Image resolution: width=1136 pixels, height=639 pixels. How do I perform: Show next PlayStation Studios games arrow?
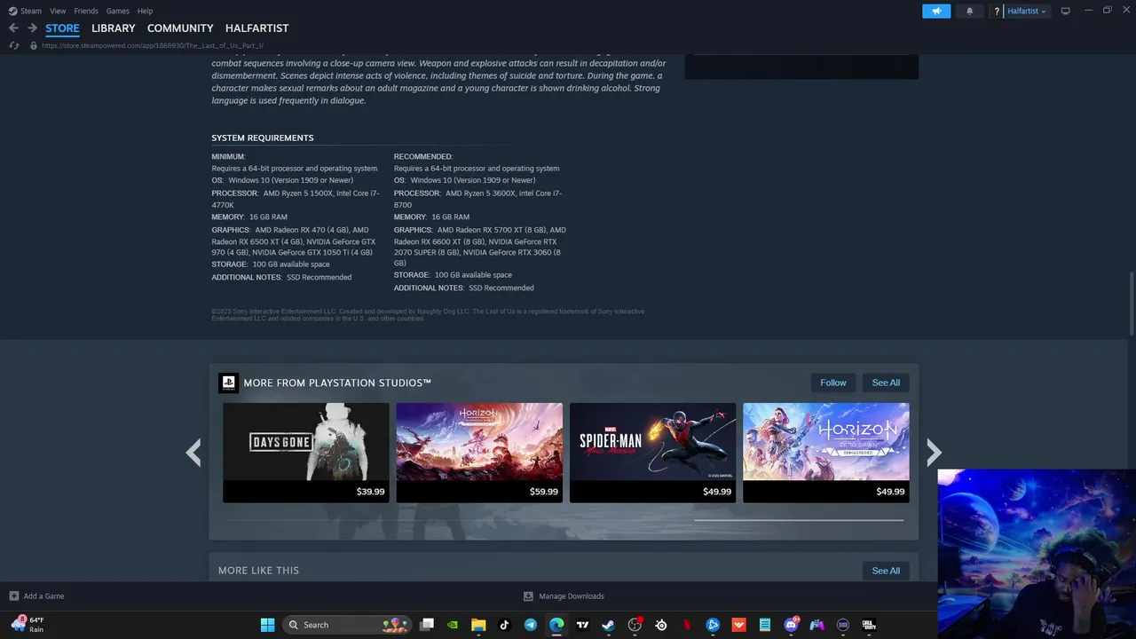pyautogui.click(x=934, y=453)
